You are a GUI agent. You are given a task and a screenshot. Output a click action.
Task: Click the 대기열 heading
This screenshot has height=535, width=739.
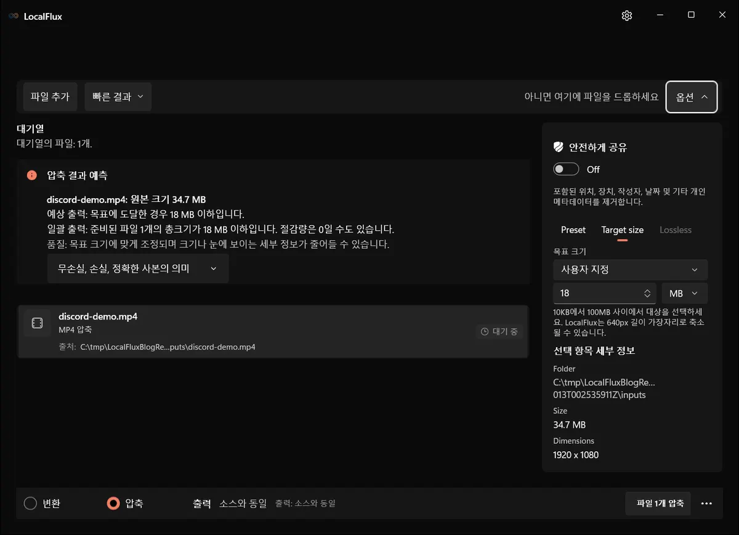pyautogui.click(x=30, y=129)
